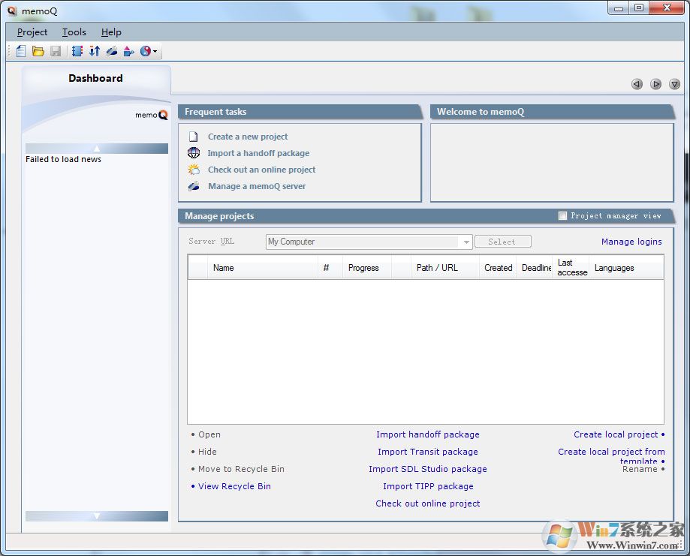Image resolution: width=690 pixels, height=556 pixels.
Task: Click the synchronize arrows toolbar icon
Action: point(95,50)
